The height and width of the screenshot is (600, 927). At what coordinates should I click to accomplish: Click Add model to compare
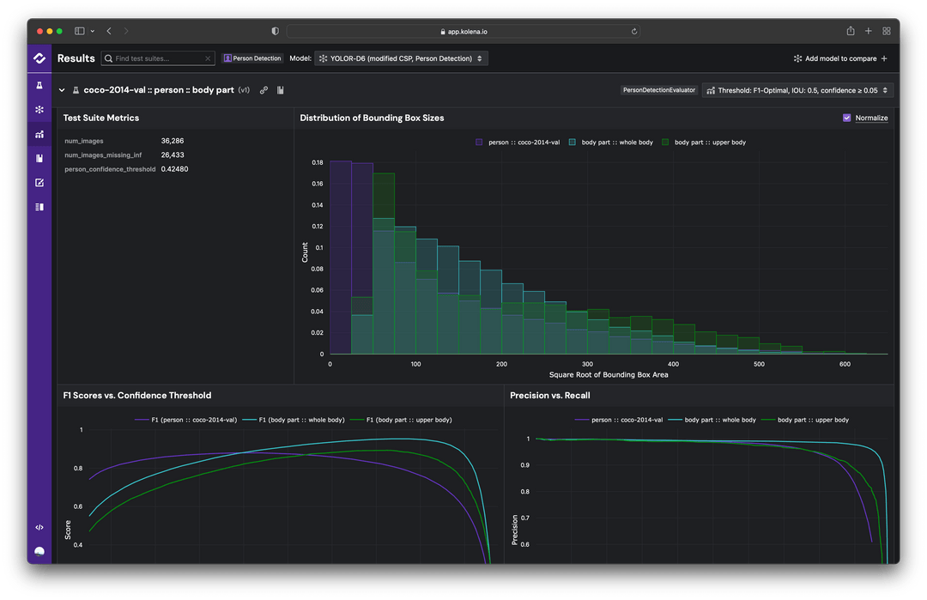pyautogui.click(x=840, y=58)
